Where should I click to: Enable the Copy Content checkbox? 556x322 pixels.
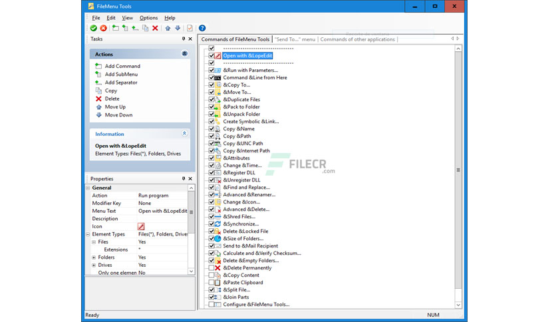point(211,275)
